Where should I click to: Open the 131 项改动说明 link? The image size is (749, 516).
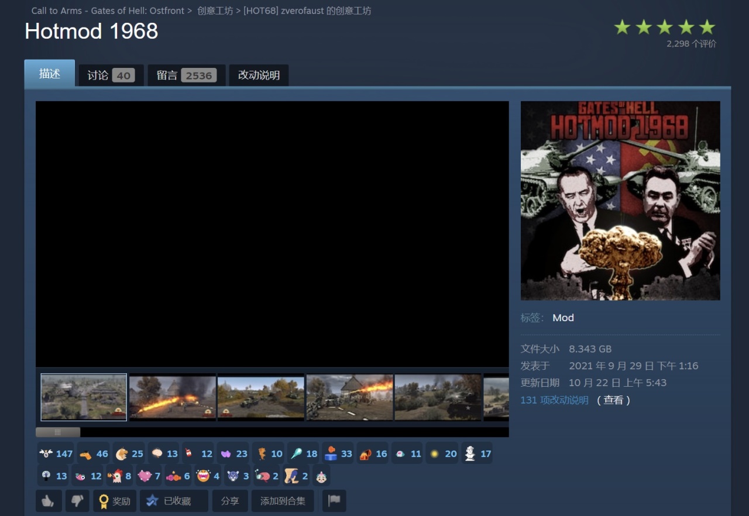point(555,400)
